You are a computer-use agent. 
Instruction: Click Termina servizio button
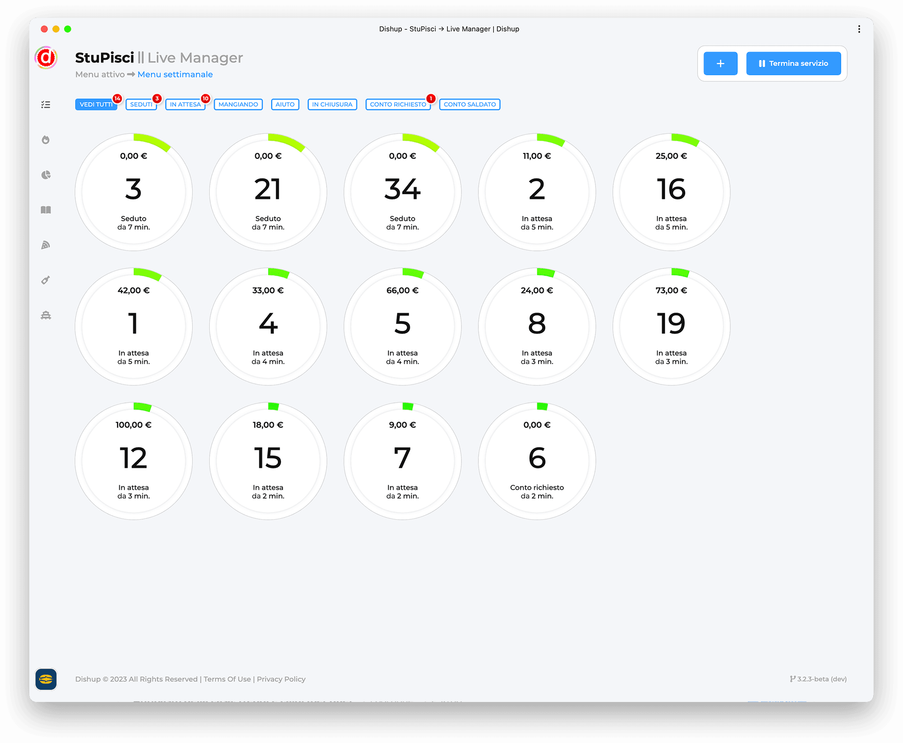tap(793, 64)
